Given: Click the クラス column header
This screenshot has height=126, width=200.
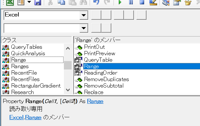Looking at the screenshot, I should pyautogui.click(x=36, y=40).
